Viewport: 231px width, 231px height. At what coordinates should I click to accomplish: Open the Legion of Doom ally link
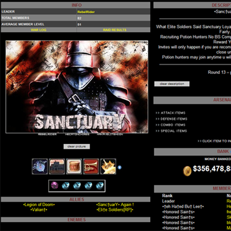click(39, 205)
